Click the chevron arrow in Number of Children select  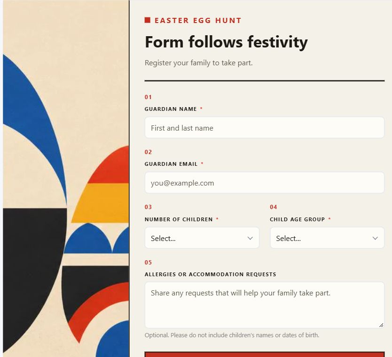(x=250, y=238)
